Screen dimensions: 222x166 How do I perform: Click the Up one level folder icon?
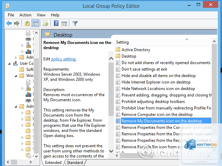pos(27,23)
